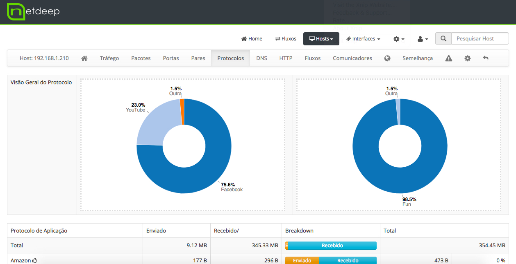Click the Amazon protocol link
The height and width of the screenshot is (264, 516).
click(20, 260)
